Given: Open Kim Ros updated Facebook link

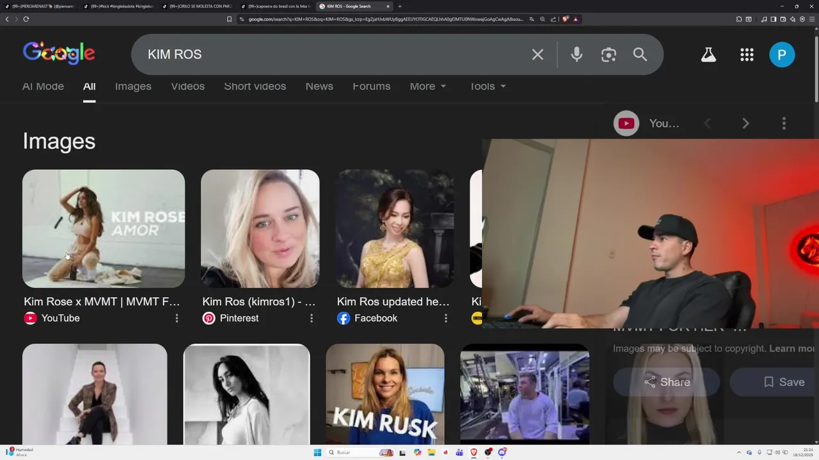Looking at the screenshot, I should (393, 302).
